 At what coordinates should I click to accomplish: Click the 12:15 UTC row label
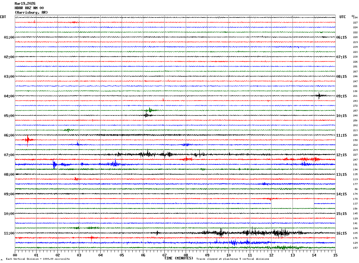coord(341,155)
